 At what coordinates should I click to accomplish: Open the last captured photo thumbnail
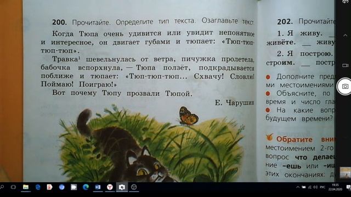[x=346, y=173]
